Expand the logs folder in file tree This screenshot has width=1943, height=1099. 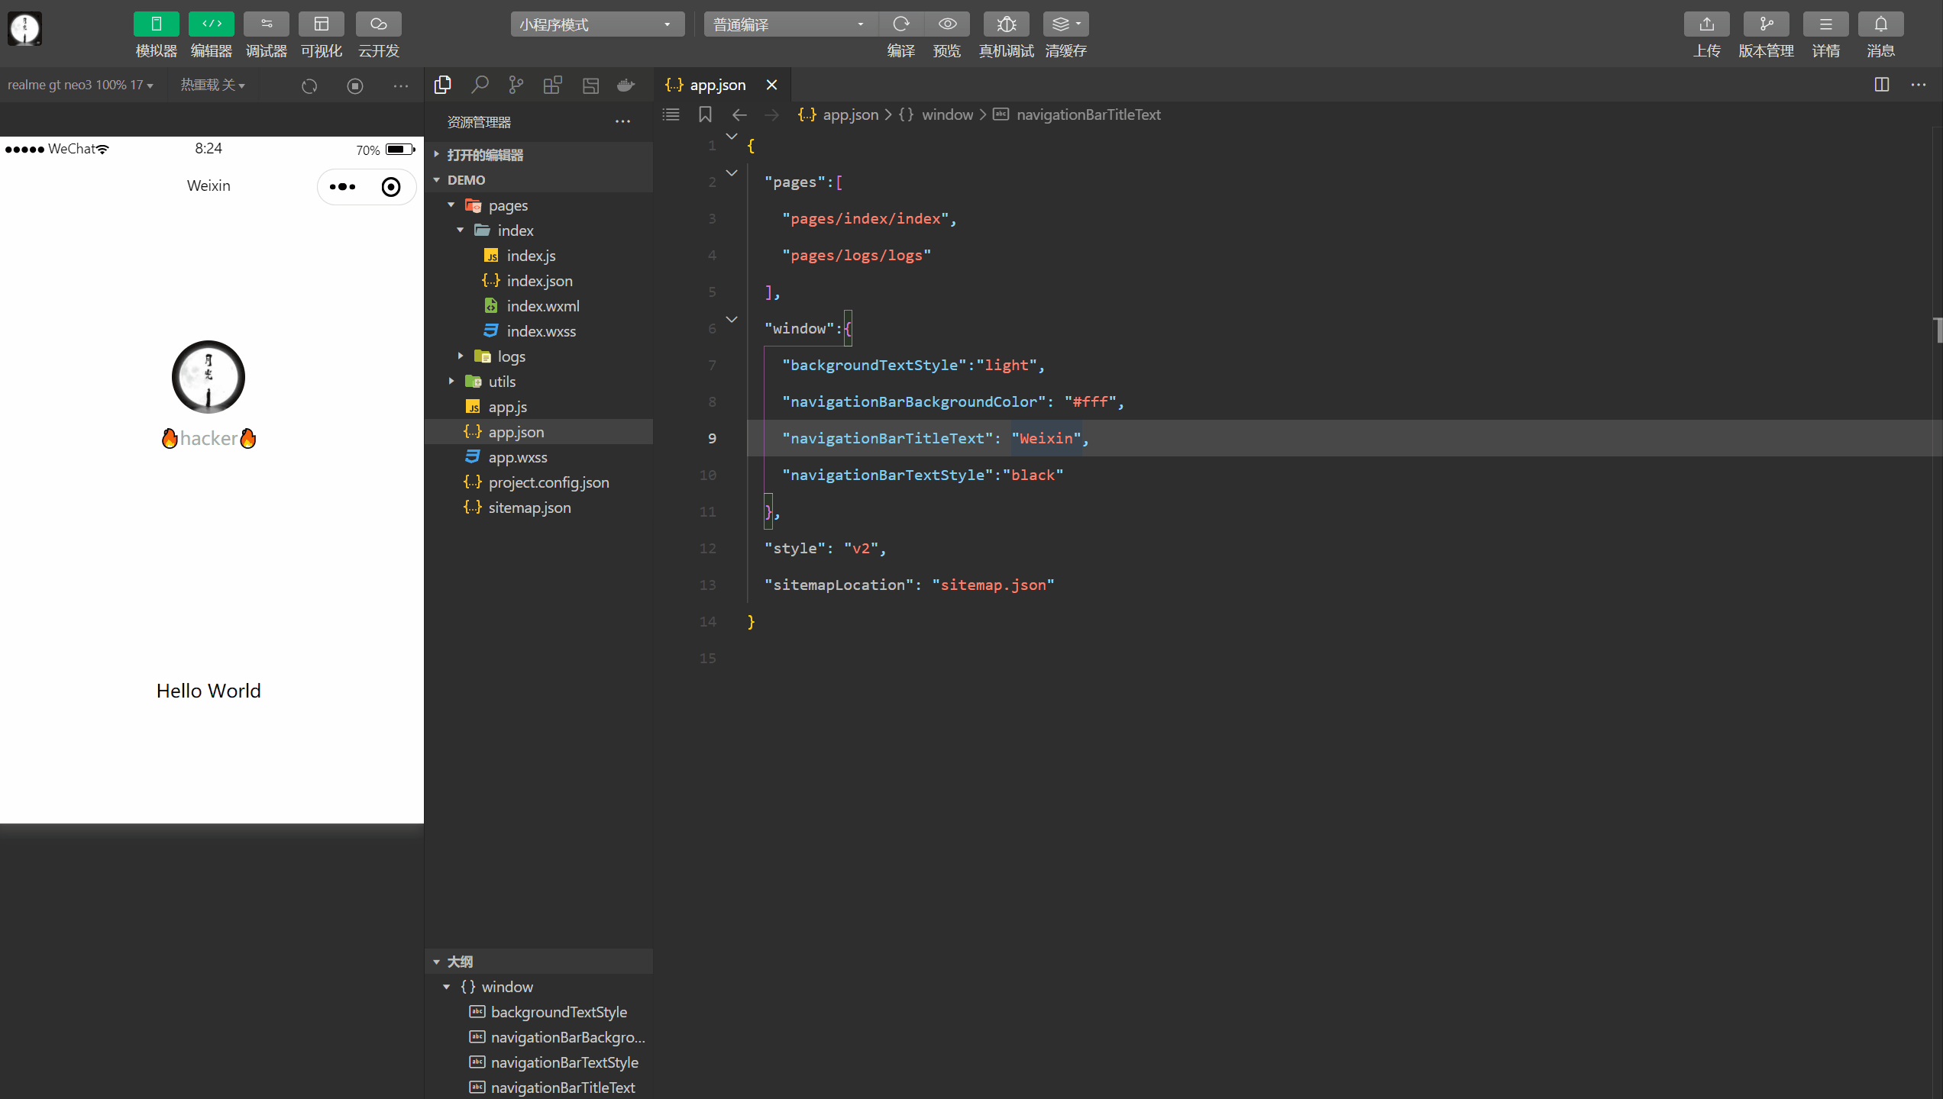[x=511, y=356]
